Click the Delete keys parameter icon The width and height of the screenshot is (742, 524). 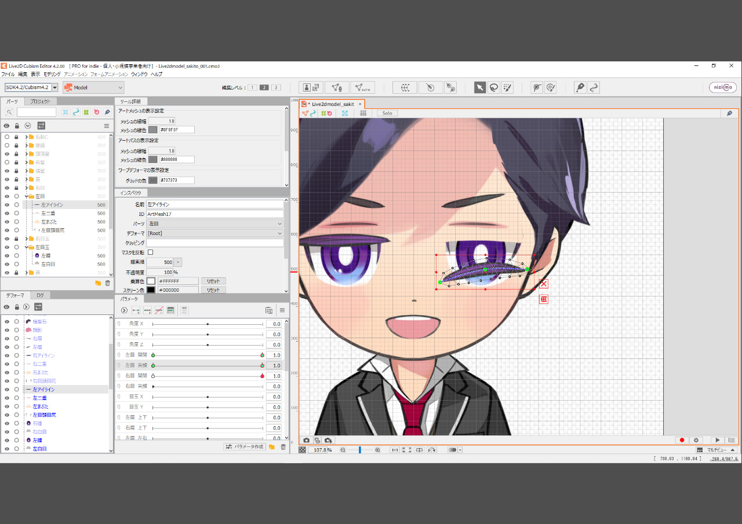point(159,310)
